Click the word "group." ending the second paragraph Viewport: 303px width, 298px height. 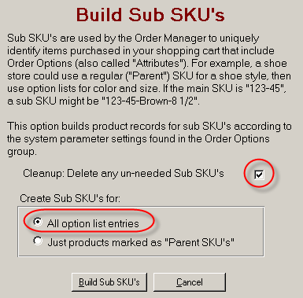pyautogui.click(x=22, y=152)
